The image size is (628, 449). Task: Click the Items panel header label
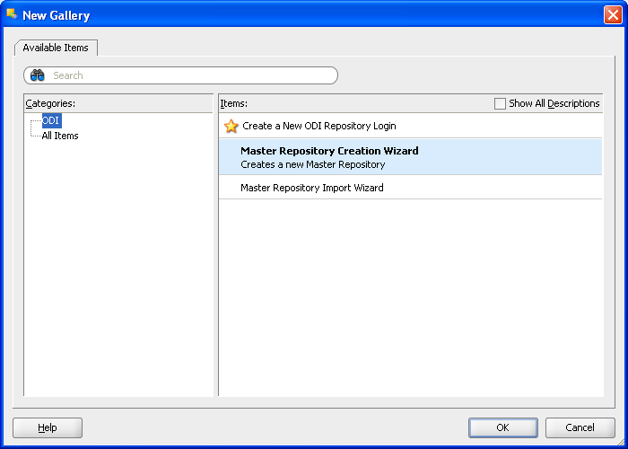pos(233,103)
